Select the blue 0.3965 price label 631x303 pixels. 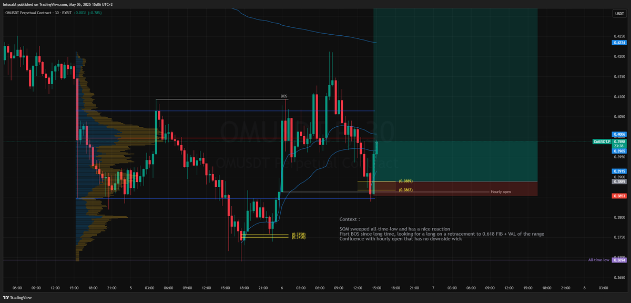click(618, 151)
